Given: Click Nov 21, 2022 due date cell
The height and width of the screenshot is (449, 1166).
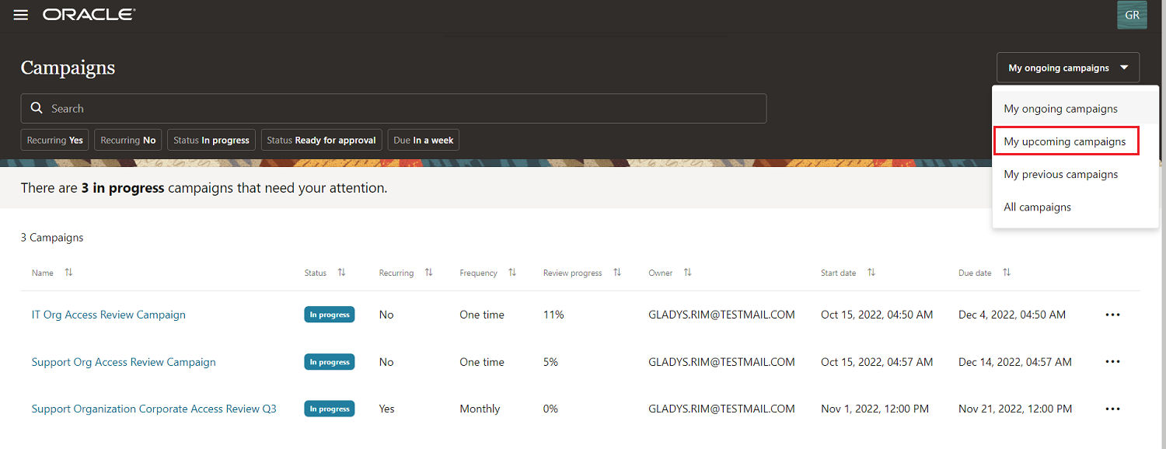Looking at the screenshot, I should coord(1015,409).
